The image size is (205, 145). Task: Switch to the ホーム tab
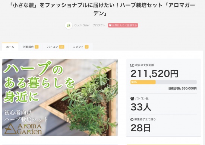[10, 47]
